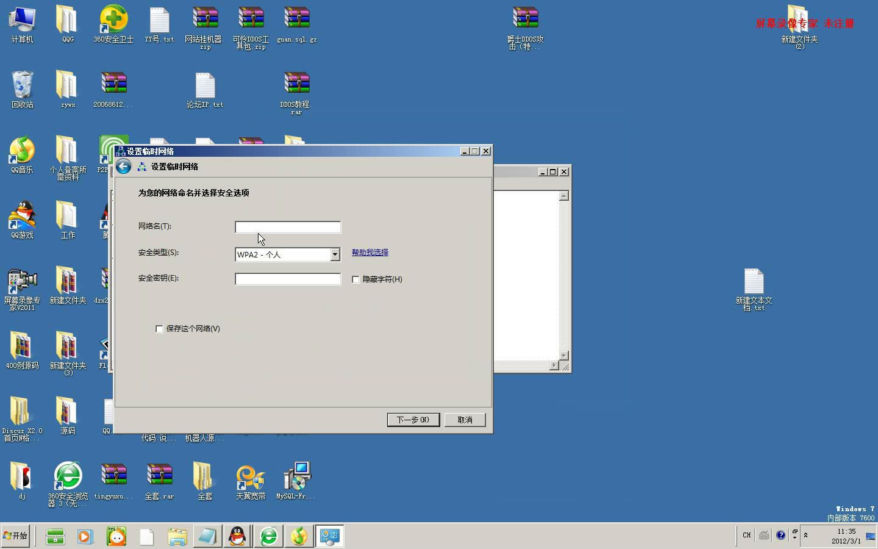Image resolution: width=878 pixels, height=549 pixels.
Task: Open the CH language indicator
Action: [746, 535]
